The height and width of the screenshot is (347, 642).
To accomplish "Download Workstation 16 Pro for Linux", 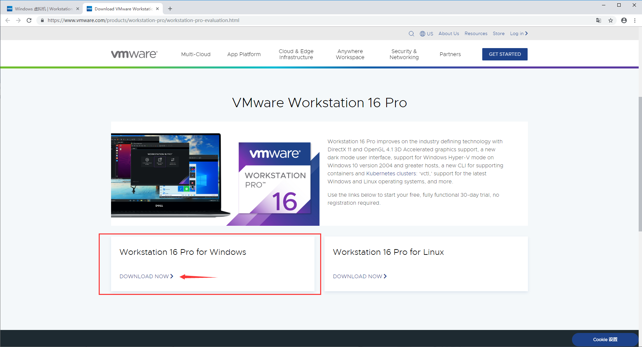I will coord(360,276).
